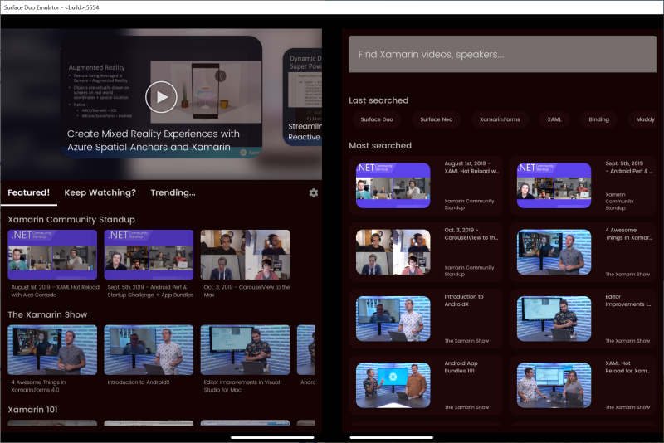Viewport: 664px width, 443px height.
Task: Choose the XAML search chip
Action: pos(554,119)
